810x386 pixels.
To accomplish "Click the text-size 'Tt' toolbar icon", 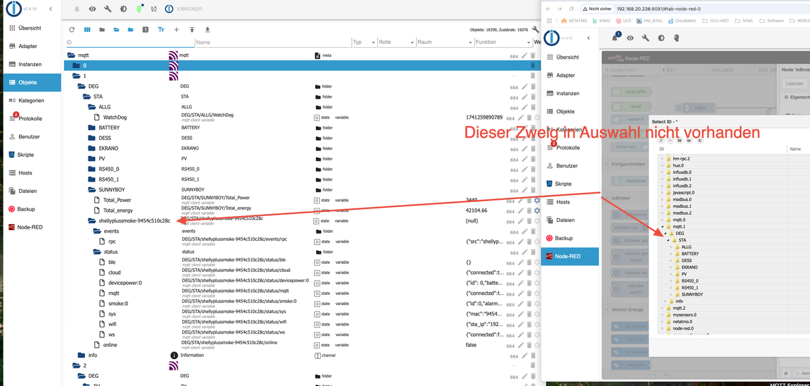I will (x=161, y=30).
